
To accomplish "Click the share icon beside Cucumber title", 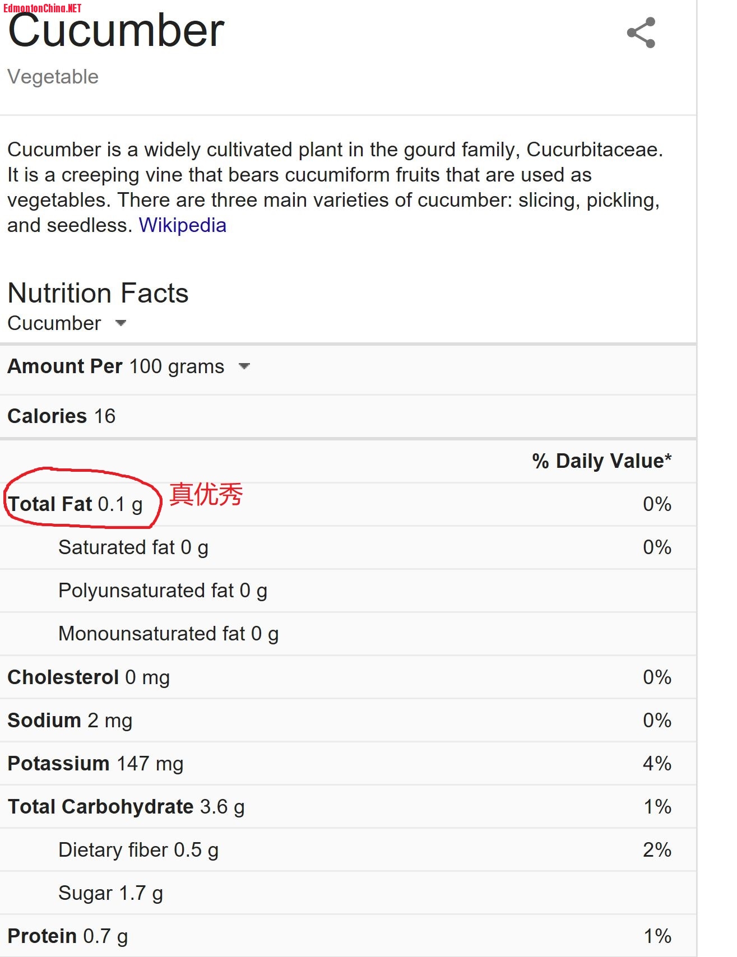I will pos(641,32).
